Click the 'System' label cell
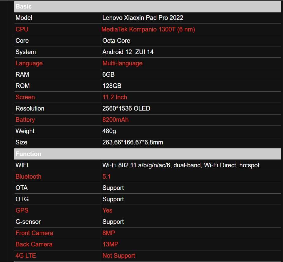 [x=58, y=52]
